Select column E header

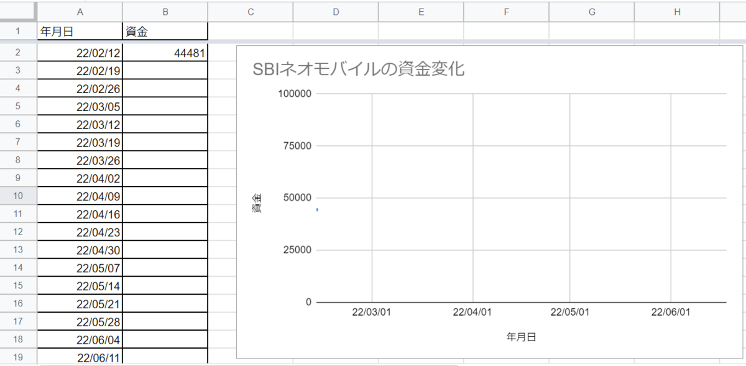point(421,11)
